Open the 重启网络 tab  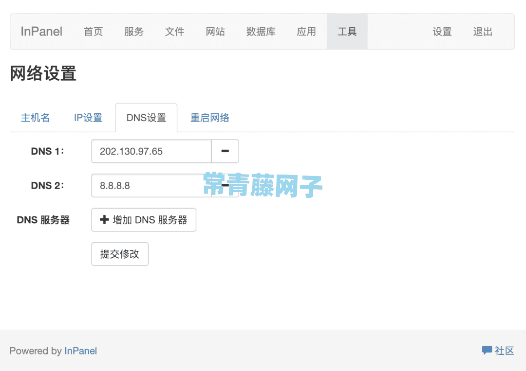click(x=210, y=118)
